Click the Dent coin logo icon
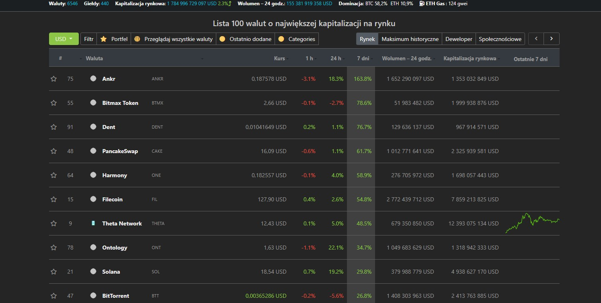Screen dimensions: 601x303 click(93, 127)
